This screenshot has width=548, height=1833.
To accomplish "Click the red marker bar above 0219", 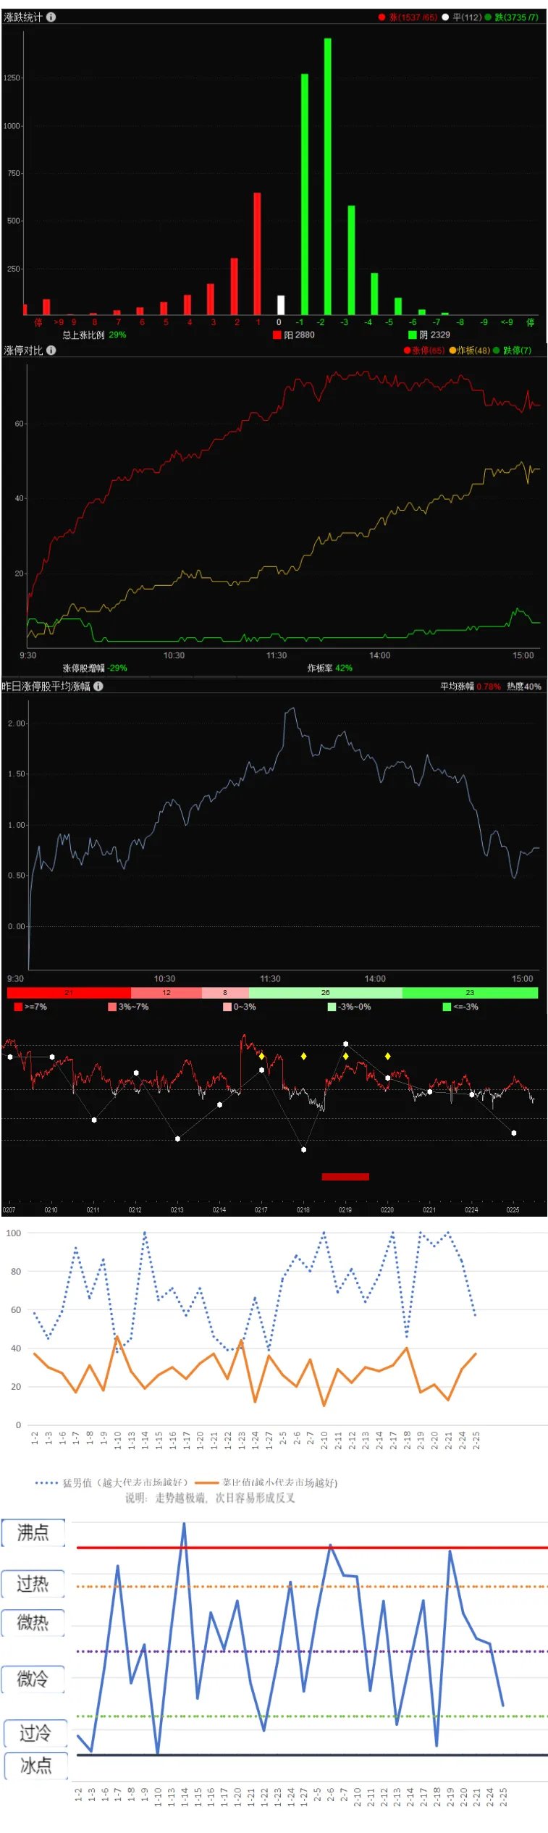I will (345, 1177).
